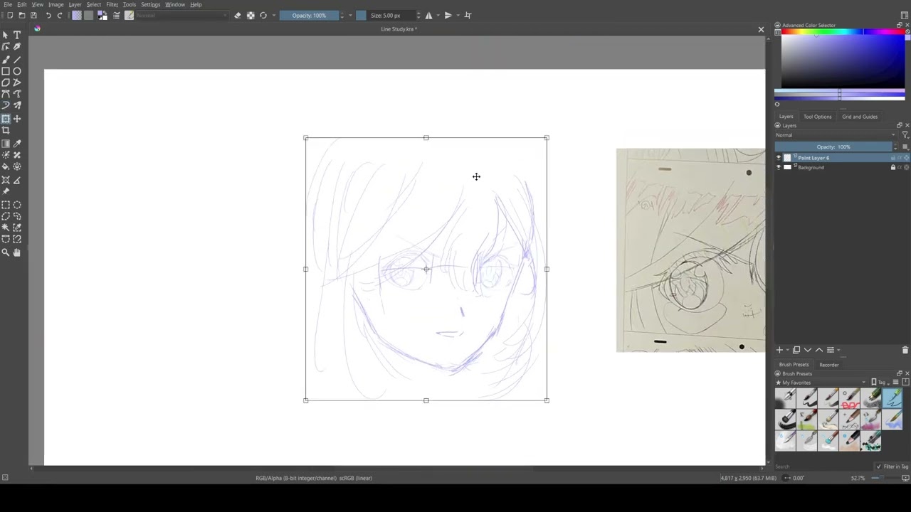The image size is (911, 512).
Task: Select the Fill bucket tool
Action: [x=6, y=166]
